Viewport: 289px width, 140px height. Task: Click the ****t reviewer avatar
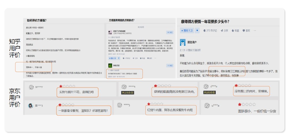coord(124,87)
